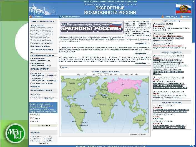The height and width of the screenshot is (147, 196).
Task: Click the Стартовая home icon
Action: click(30, 17)
